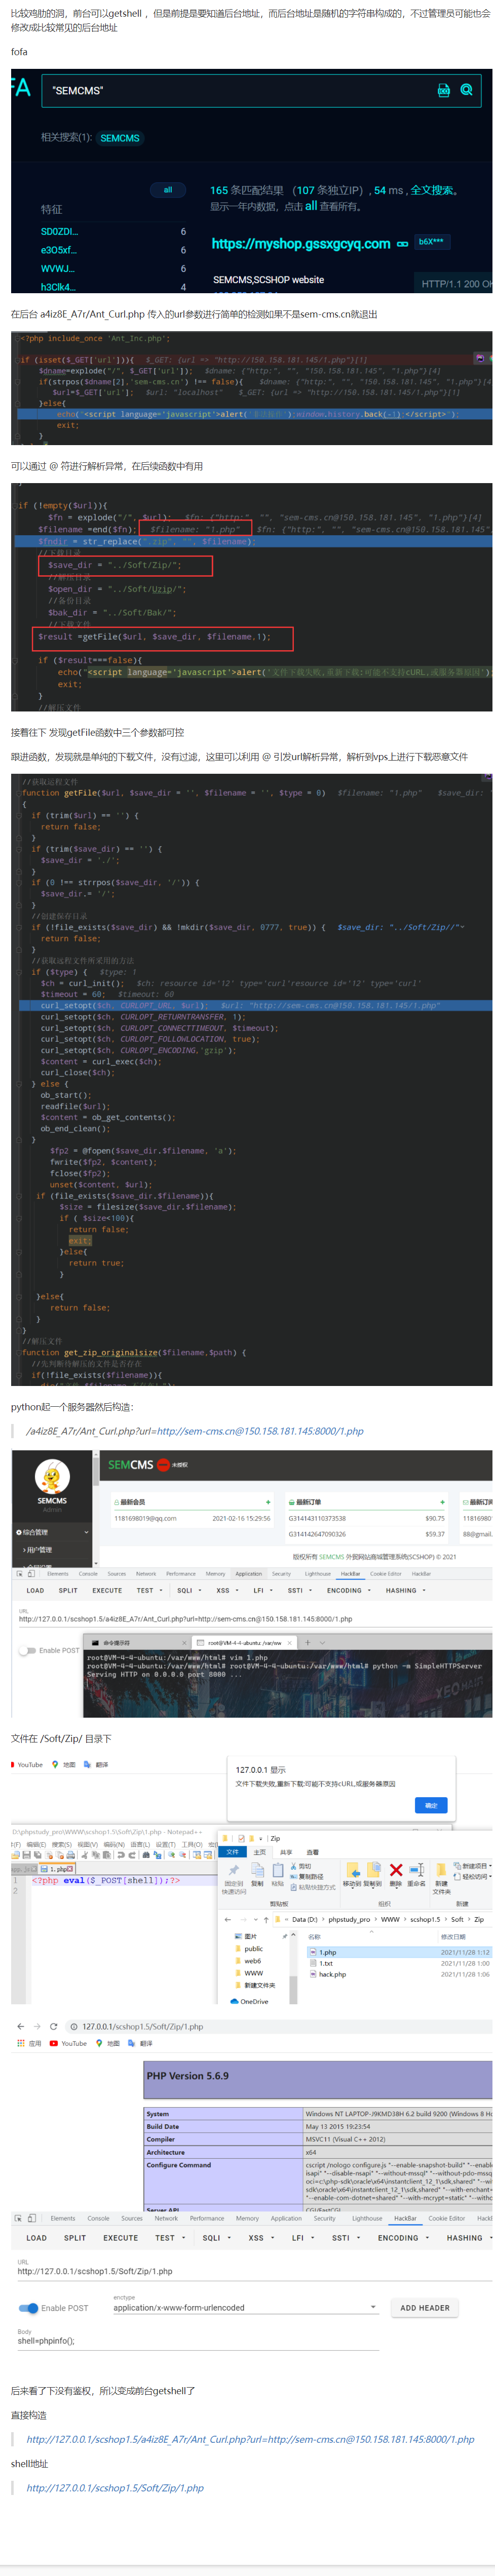
Task: Click the SEMCMS related-search tag under the fofa search
Action: point(120,138)
